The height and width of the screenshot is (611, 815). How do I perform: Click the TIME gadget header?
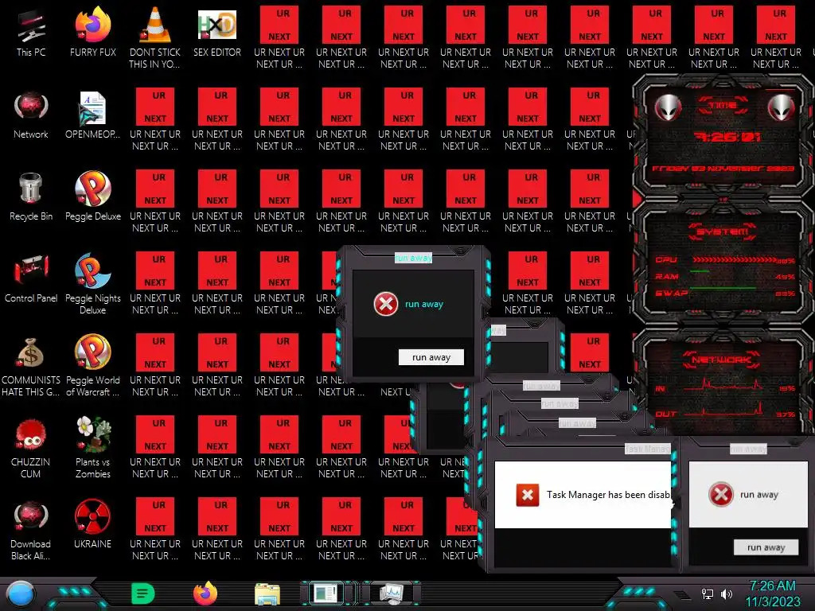(x=723, y=106)
